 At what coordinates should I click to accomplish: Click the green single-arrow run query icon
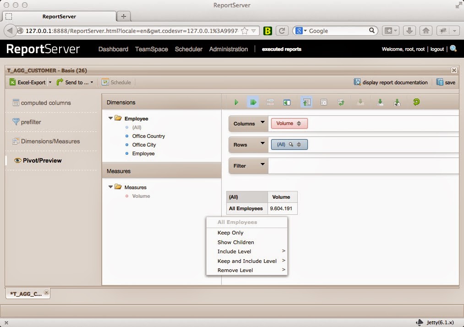[236, 103]
